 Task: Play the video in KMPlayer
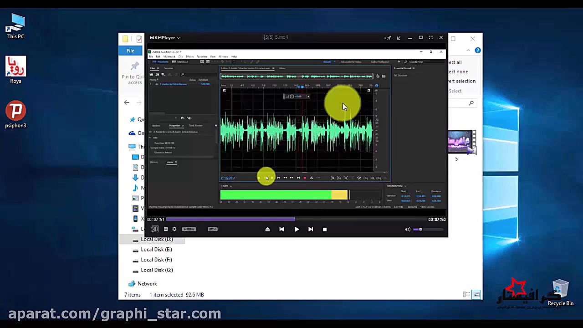point(297,229)
